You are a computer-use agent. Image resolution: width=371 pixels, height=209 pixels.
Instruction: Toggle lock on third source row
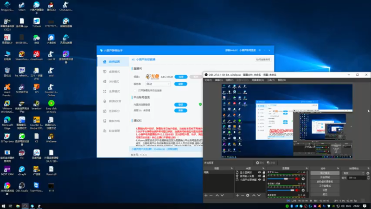point(264,180)
